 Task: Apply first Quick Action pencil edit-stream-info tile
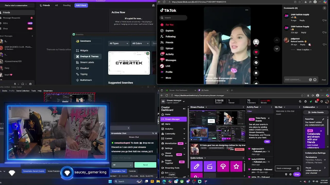point(196,167)
